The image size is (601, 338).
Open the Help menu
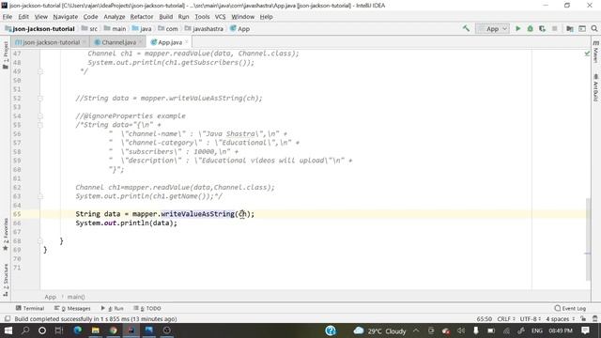coord(266,17)
